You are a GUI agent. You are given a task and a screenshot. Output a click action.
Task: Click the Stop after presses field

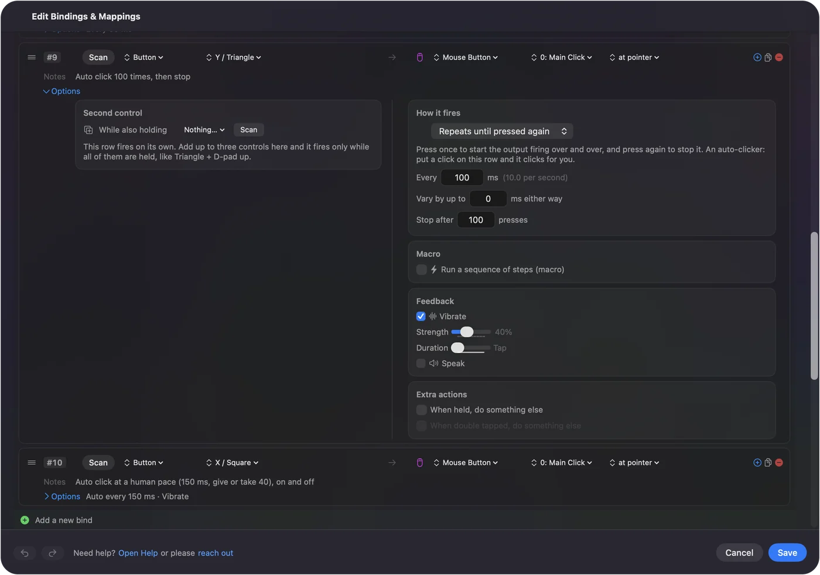476,220
